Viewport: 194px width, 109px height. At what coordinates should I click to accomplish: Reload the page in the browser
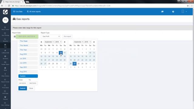pos(9,6)
